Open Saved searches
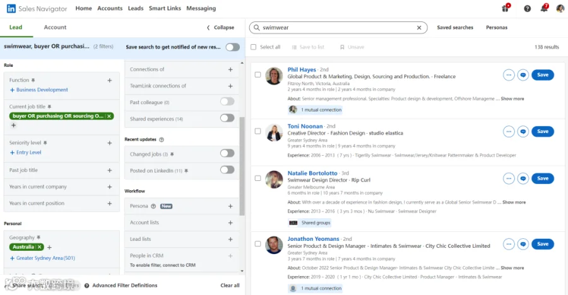 [455, 28]
